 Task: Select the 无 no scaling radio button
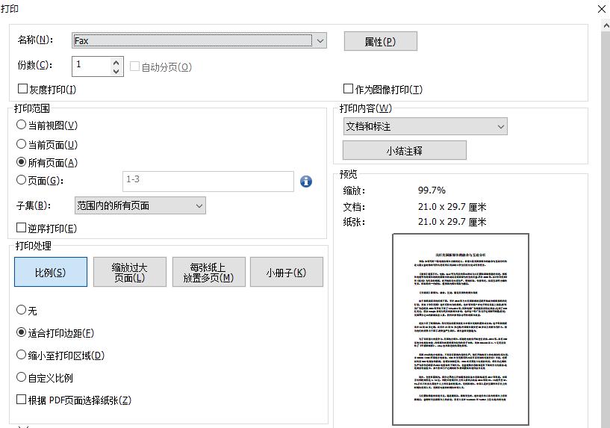click(21, 310)
